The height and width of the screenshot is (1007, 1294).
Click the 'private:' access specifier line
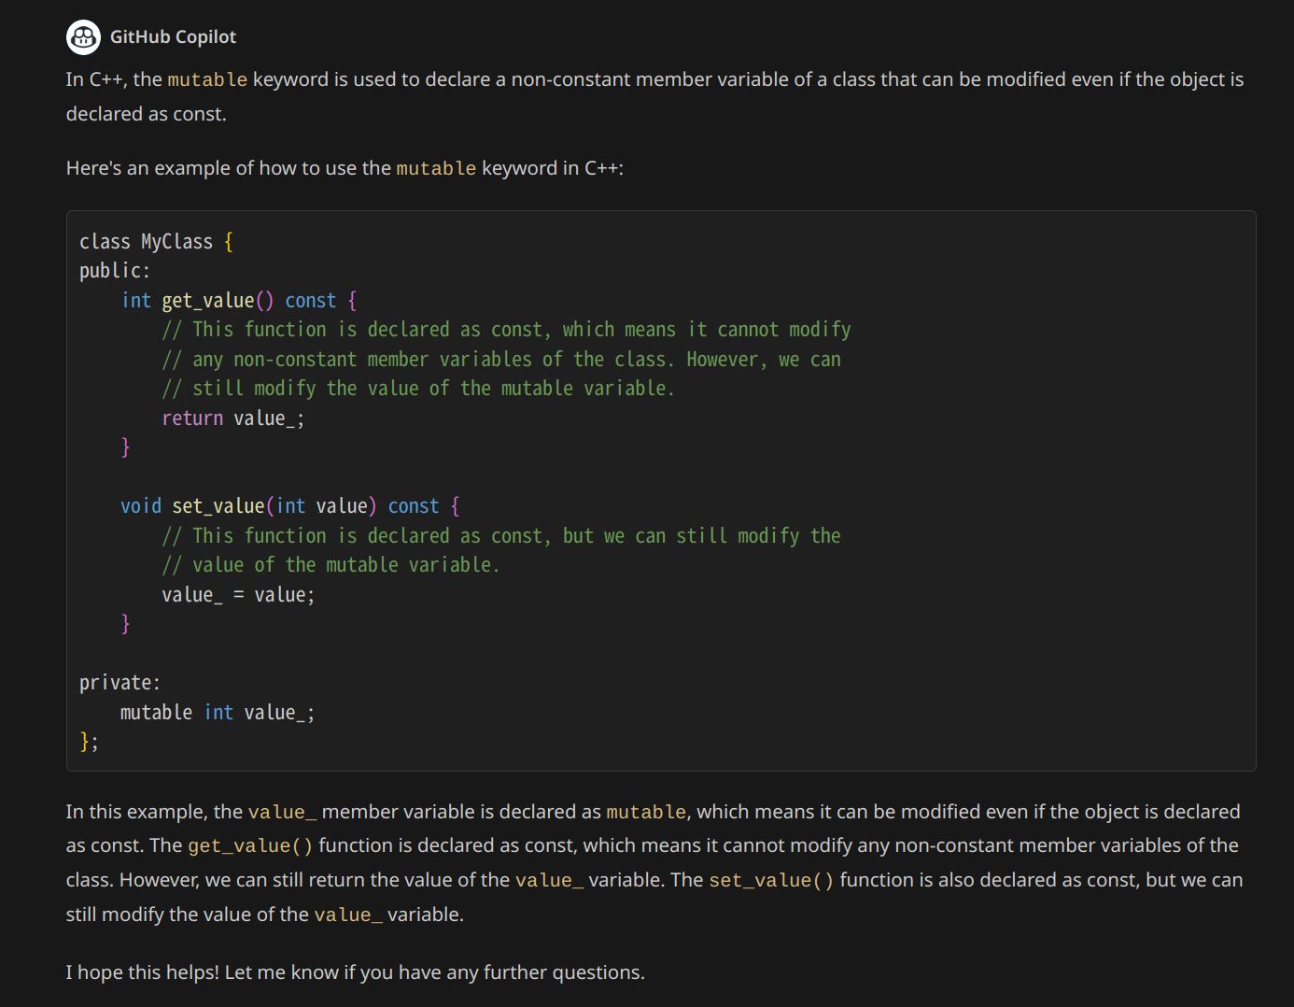point(120,683)
